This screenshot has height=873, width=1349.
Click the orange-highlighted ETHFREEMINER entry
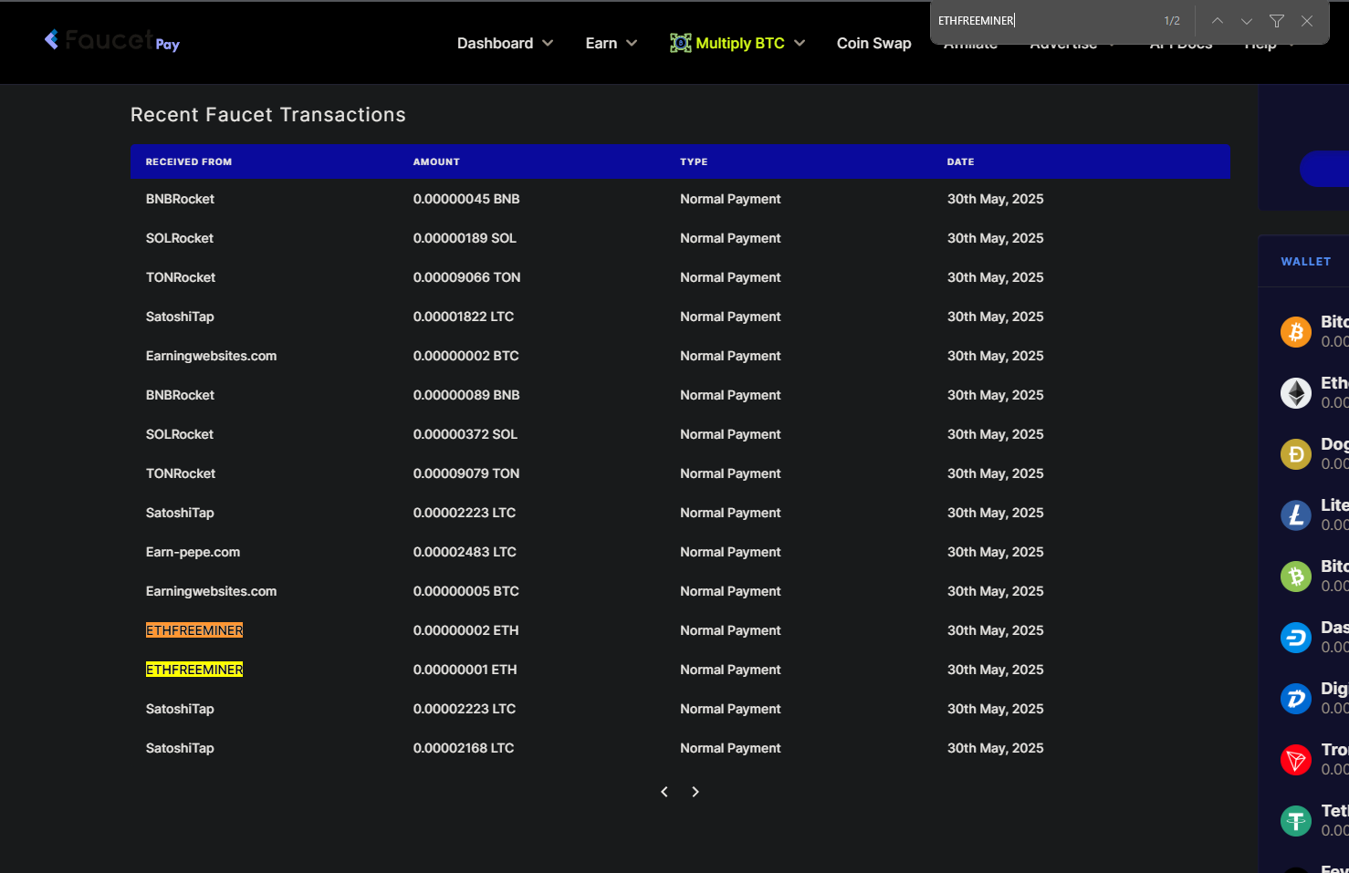194,630
